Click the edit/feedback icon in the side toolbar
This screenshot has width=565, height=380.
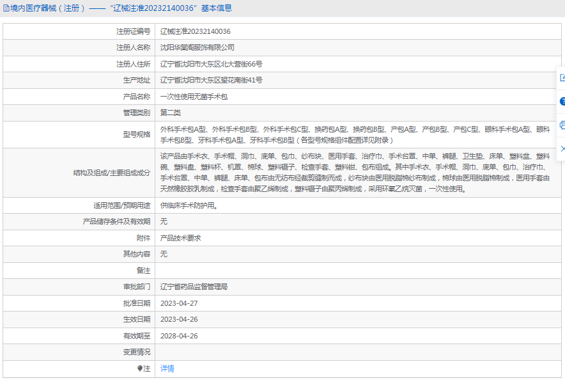[562, 78]
